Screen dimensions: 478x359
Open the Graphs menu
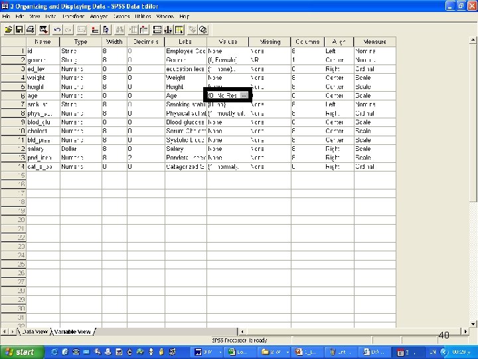[121, 16]
